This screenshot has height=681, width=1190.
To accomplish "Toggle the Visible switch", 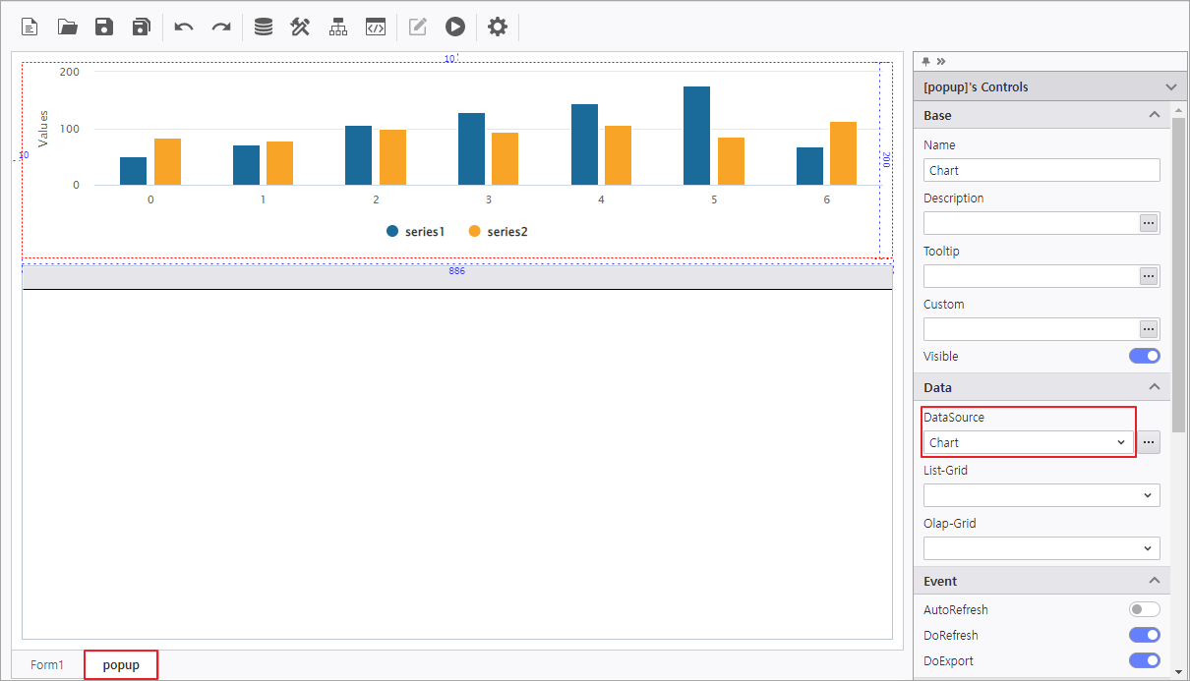I will 1144,356.
